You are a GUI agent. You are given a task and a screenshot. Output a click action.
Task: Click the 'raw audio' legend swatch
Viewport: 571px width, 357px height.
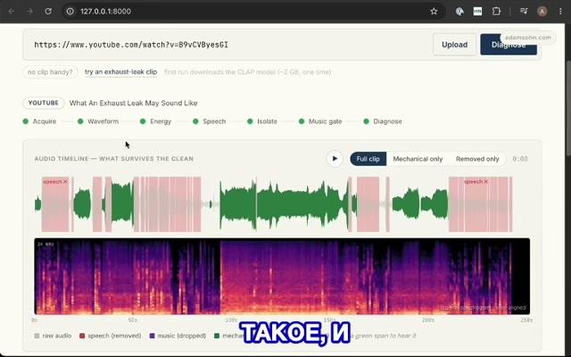click(37, 336)
